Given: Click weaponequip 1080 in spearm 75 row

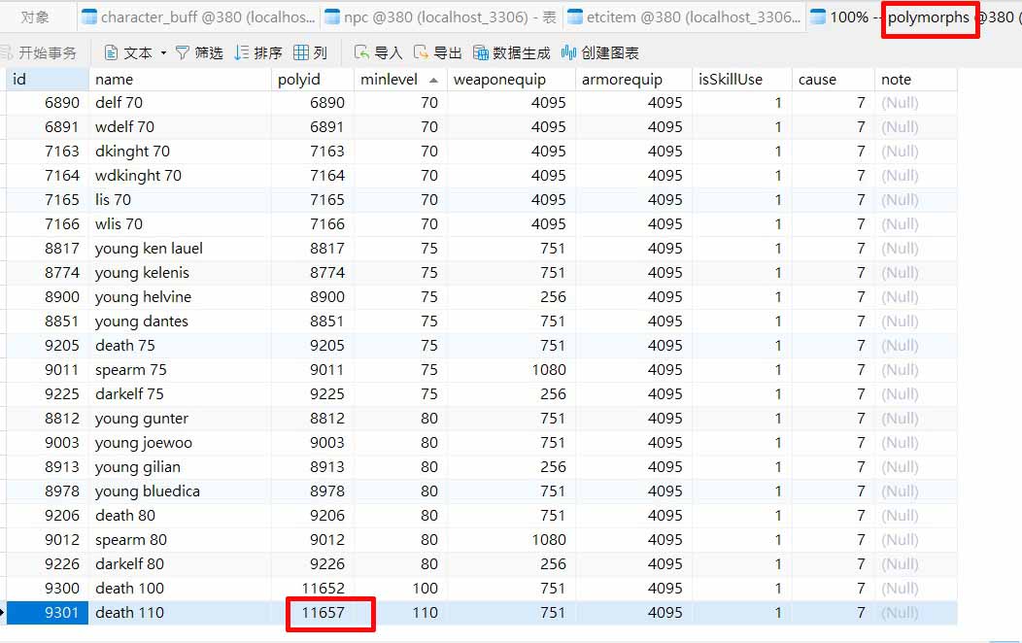Looking at the screenshot, I should [x=512, y=370].
